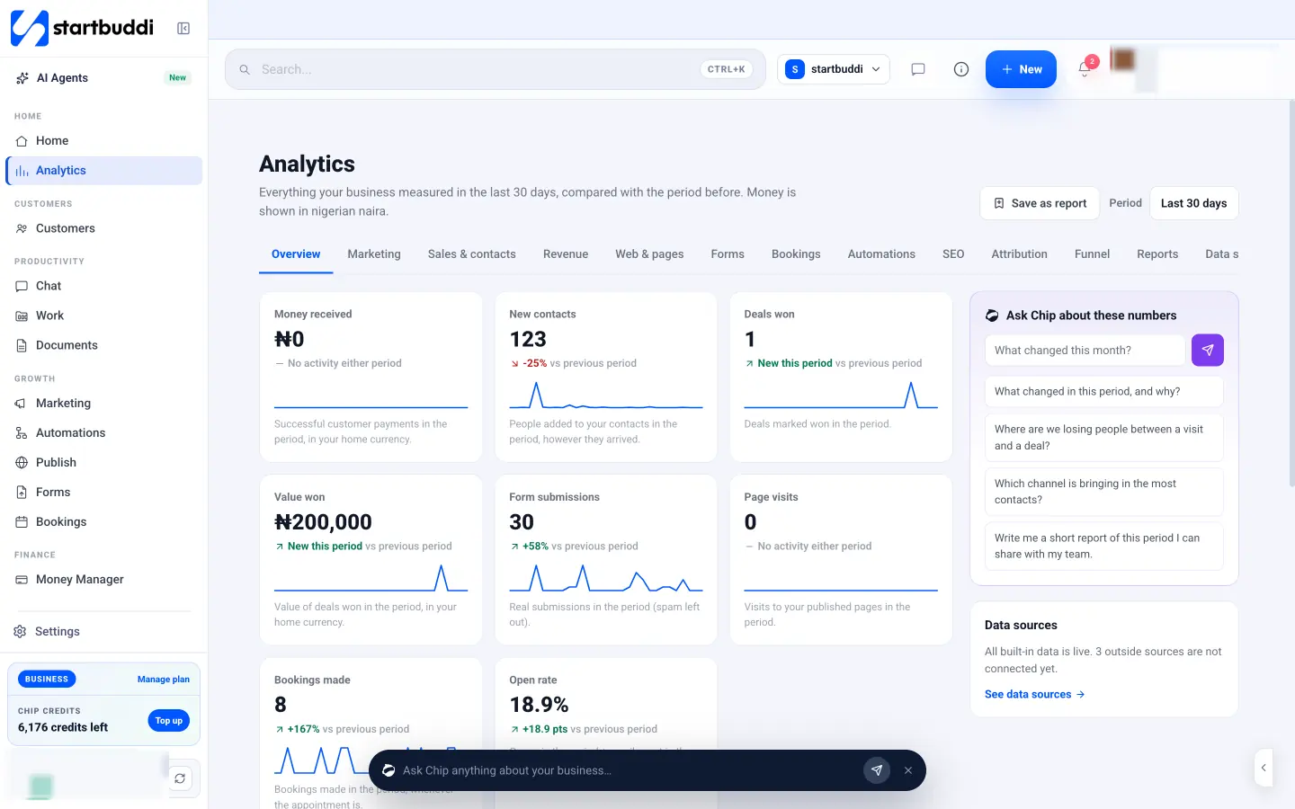The width and height of the screenshot is (1295, 809).
Task: Click the blue New button
Action: [1021, 69]
